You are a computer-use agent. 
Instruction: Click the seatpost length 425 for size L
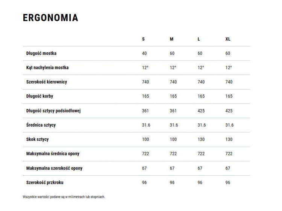coord(201,111)
